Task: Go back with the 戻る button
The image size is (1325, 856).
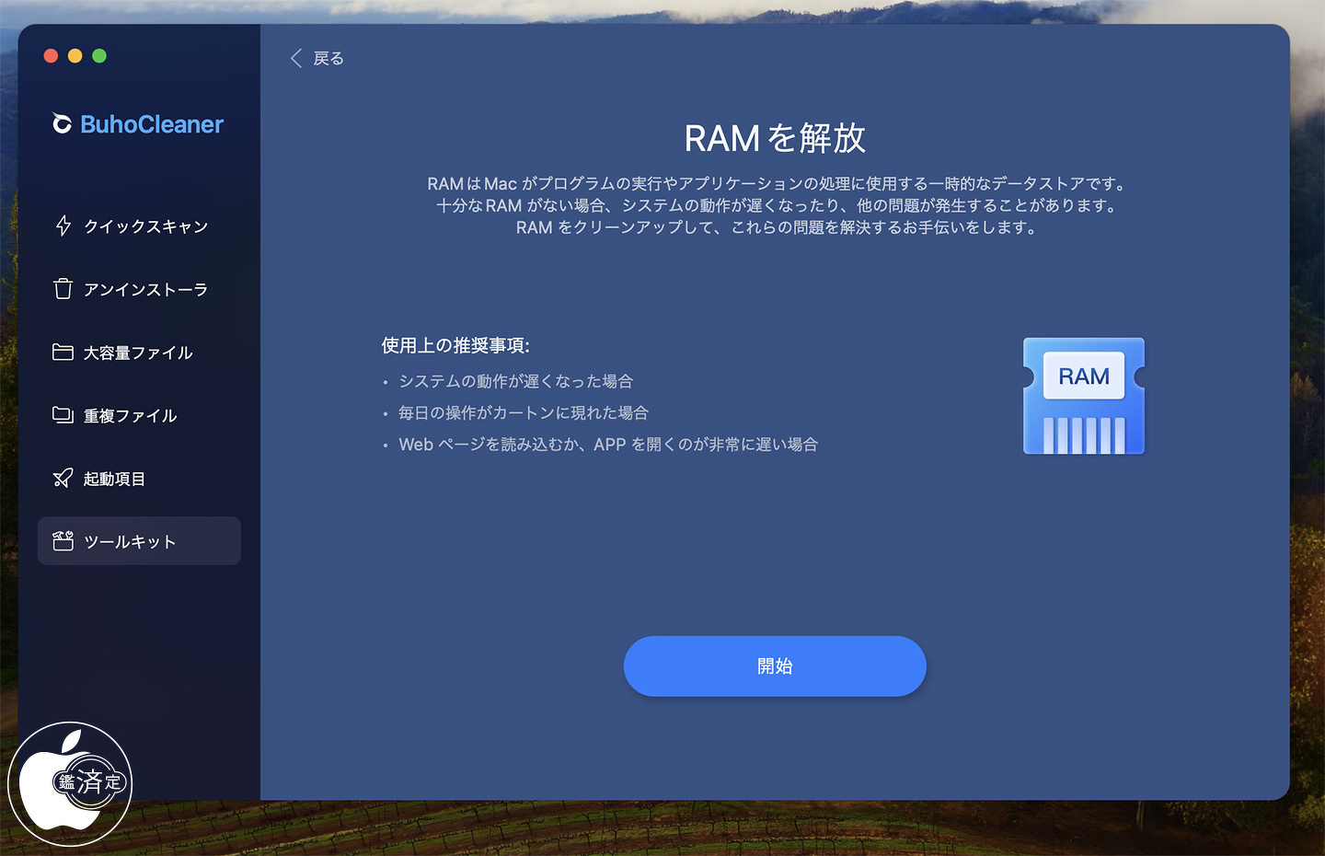Action: click(x=317, y=58)
